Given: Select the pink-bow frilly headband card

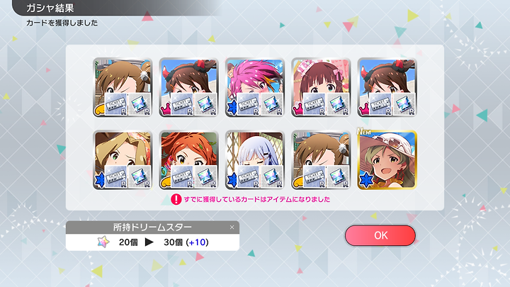Looking at the screenshot, I should [x=321, y=87].
